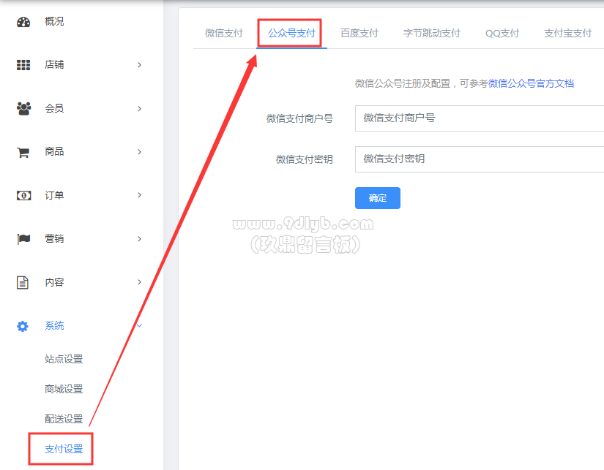604x470 pixels.
Task: Click the dashboard gauge icon beside 概况
Action: (23, 22)
